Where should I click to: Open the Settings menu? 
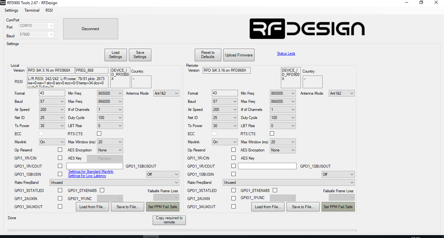11,10
